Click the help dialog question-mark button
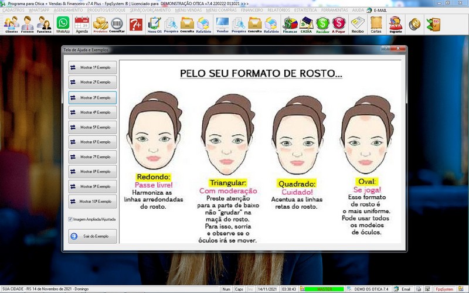This screenshot has height=293, width=469. point(386,49)
